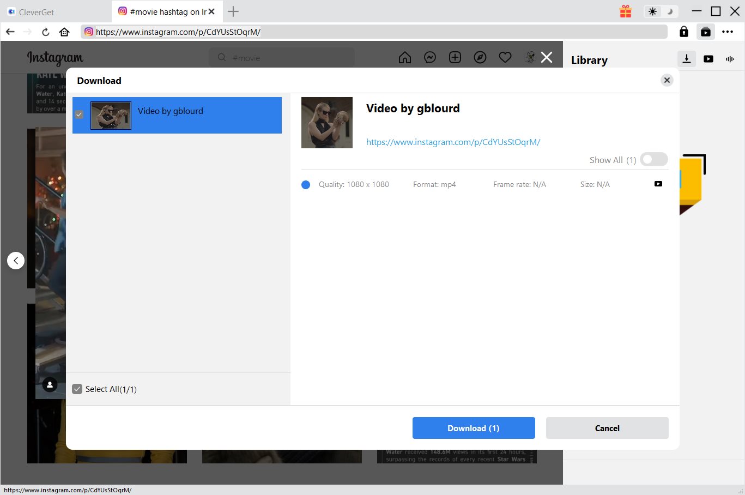Viewport: 745px width, 495px height.
Task: Switch to the CleverGet tab
Action: pos(37,12)
